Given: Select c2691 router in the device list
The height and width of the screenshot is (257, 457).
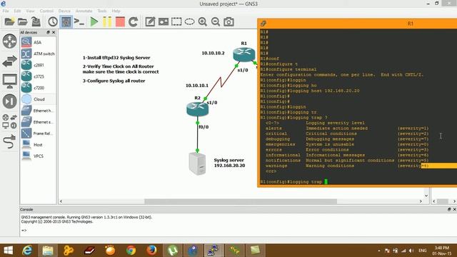Looking at the screenshot, I should click(38, 65).
